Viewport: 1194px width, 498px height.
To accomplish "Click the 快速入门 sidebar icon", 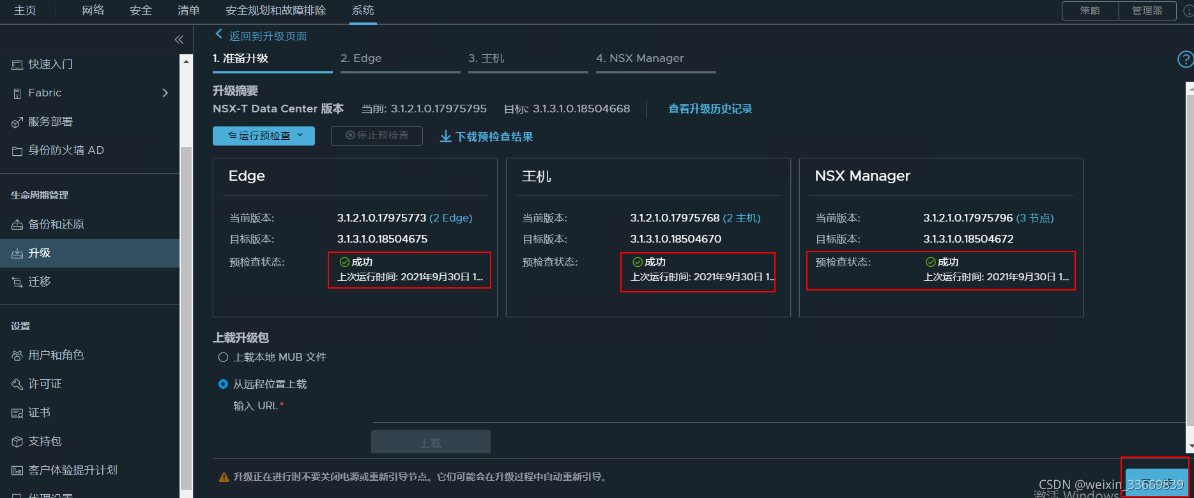I will click(17, 64).
